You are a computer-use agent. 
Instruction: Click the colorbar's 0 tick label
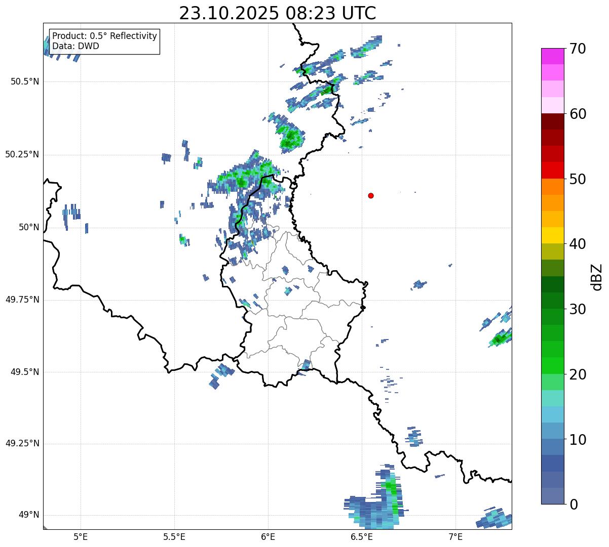[x=573, y=504]
